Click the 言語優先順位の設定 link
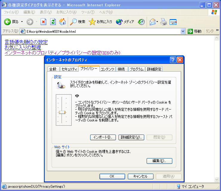The height and width of the screenshot is (191, 221). click(26, 42)
